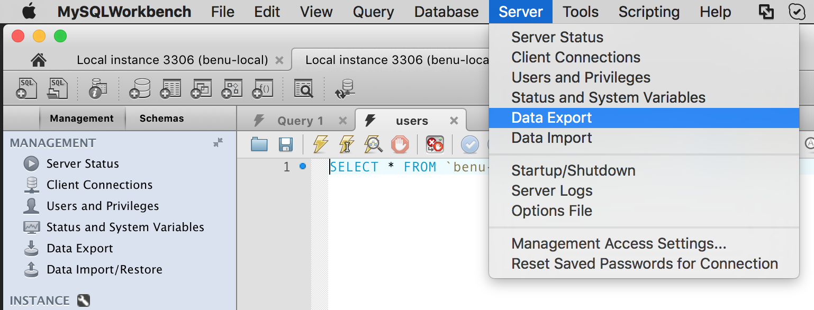Create a new function icon
The image size is (814, 310).
263,88
